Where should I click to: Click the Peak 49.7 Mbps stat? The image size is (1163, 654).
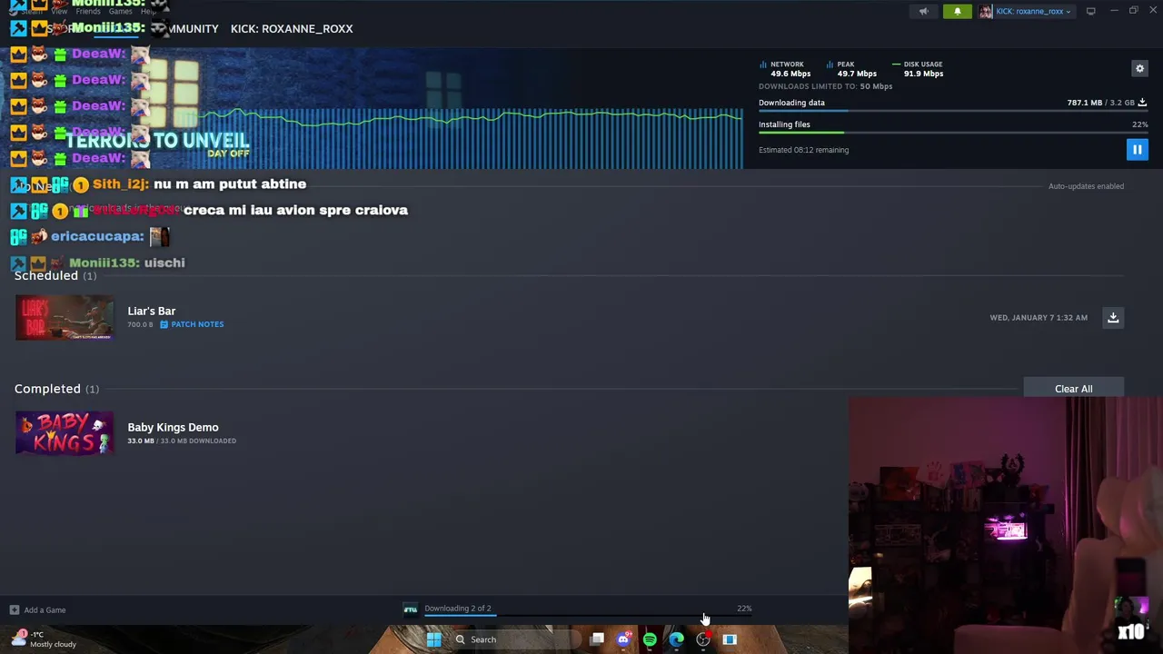pyautogui.click(x=851, y=69)
